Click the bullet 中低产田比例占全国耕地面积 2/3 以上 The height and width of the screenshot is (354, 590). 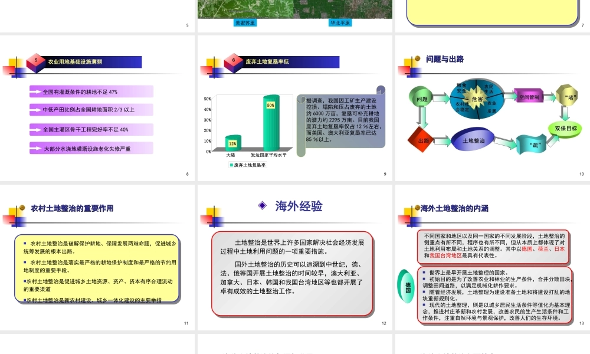[91, 110]
